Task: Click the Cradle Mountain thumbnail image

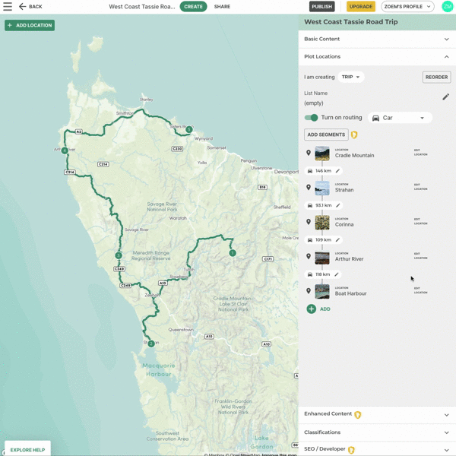Action: pos(322,154)
